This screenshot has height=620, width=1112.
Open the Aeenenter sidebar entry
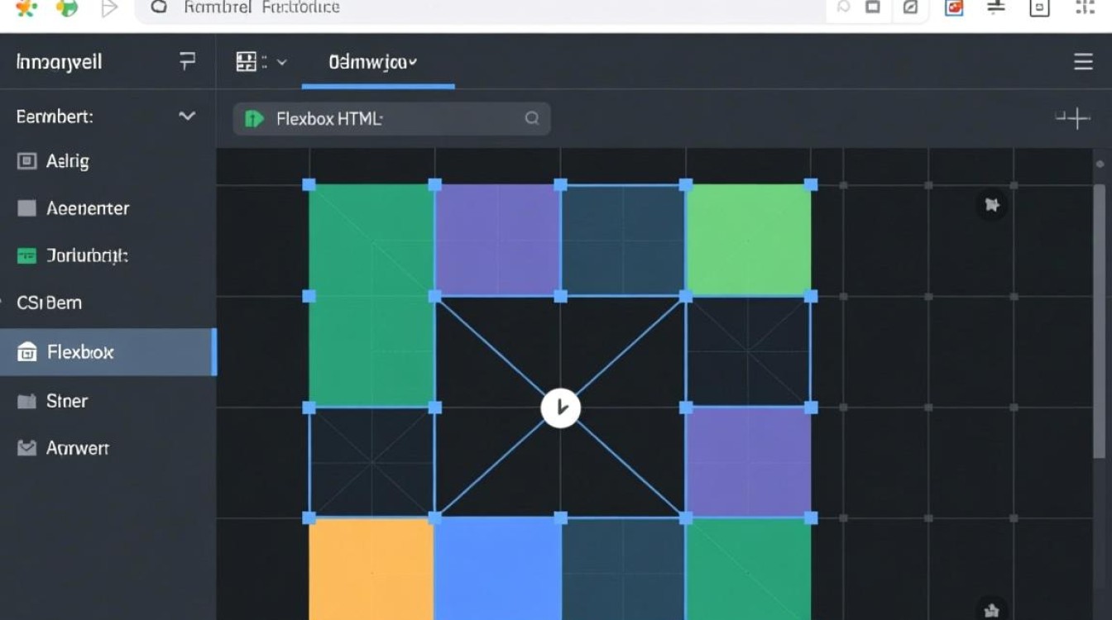coord(87,208)
